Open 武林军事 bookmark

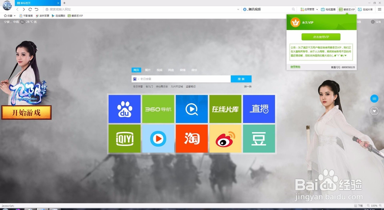point(42,16)
